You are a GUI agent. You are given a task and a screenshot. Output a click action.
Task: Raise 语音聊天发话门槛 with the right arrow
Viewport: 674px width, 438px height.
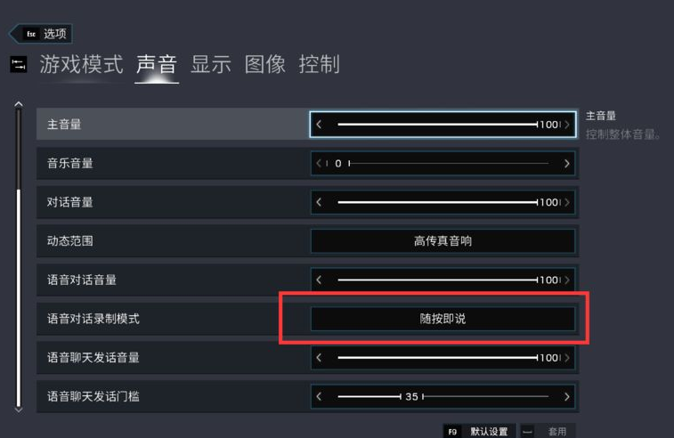click(x=567, y=396)
